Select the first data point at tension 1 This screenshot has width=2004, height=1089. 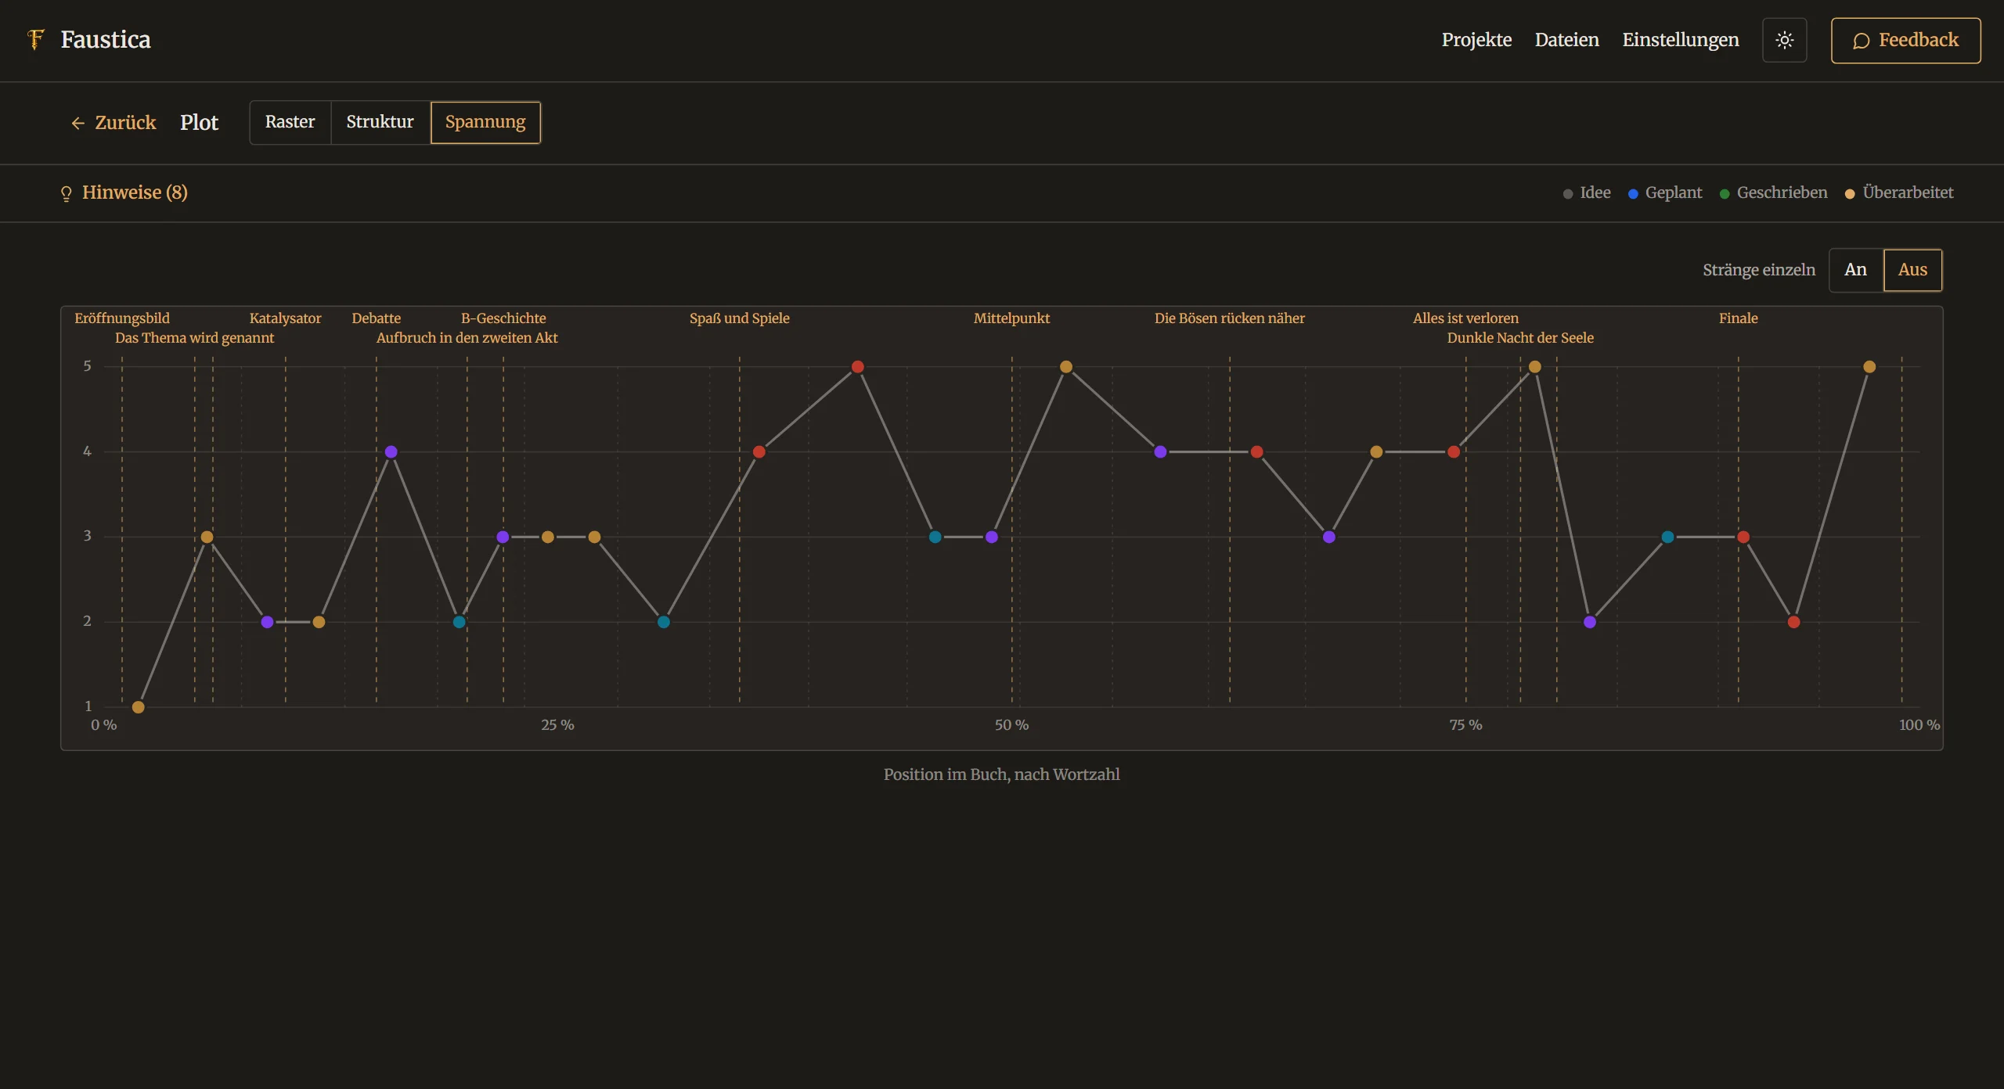coord(139,707)
